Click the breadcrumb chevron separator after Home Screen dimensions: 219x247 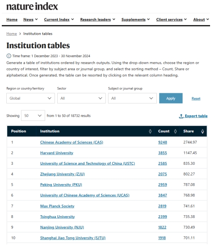click(x=20, y=33)
